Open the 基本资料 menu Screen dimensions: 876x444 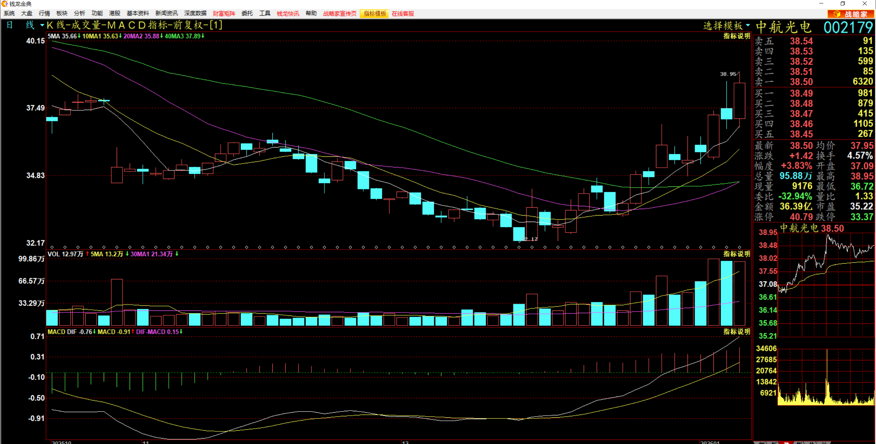[138, 13]
